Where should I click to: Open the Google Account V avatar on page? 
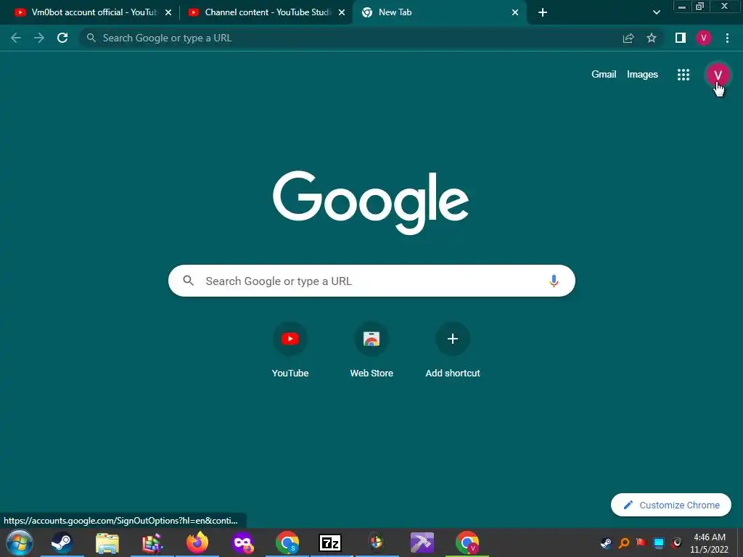pyautogui.click(x=718, y=75)
